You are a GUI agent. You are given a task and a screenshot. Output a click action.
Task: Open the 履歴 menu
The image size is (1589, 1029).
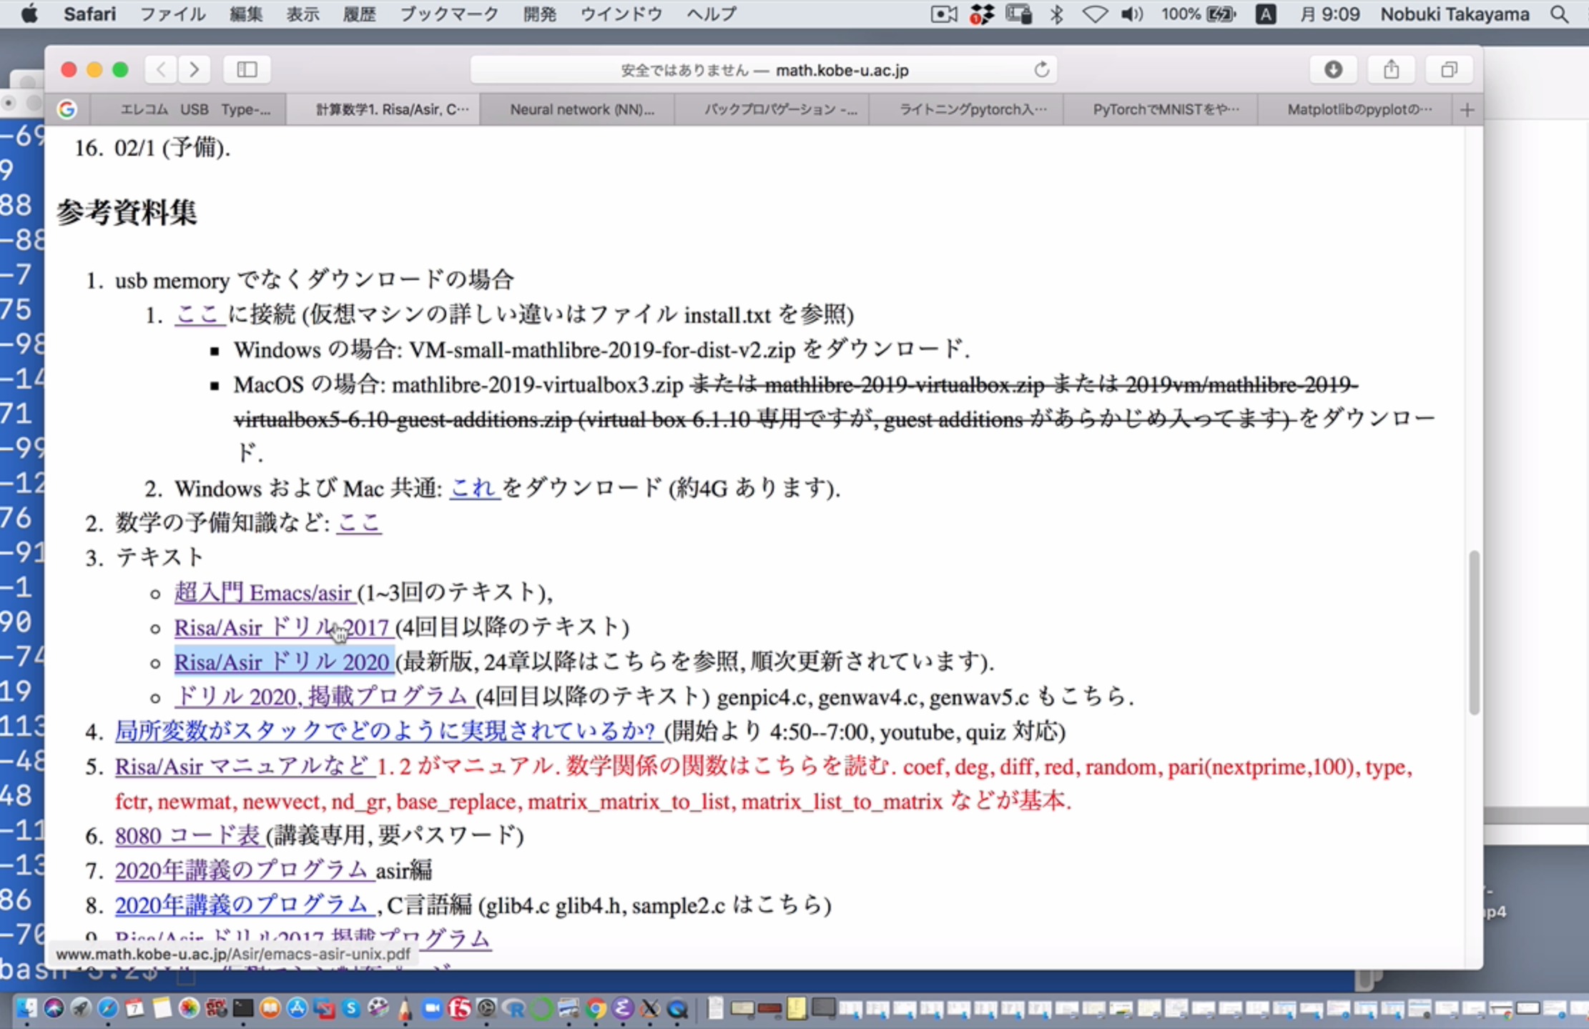359,14
